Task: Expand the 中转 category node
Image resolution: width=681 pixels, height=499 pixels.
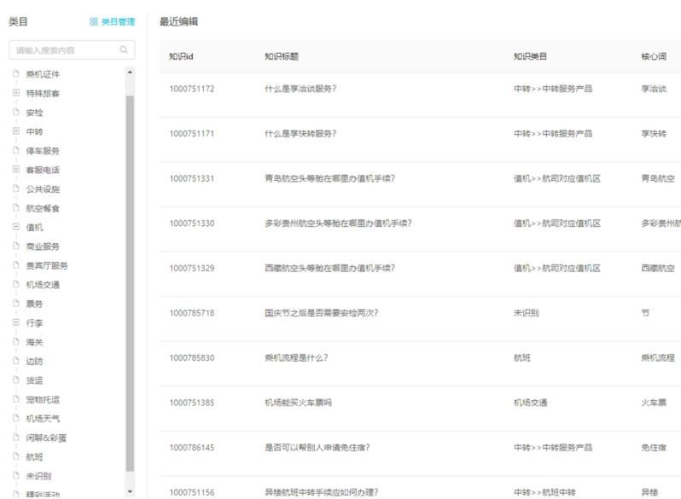Action: point(15,131)
